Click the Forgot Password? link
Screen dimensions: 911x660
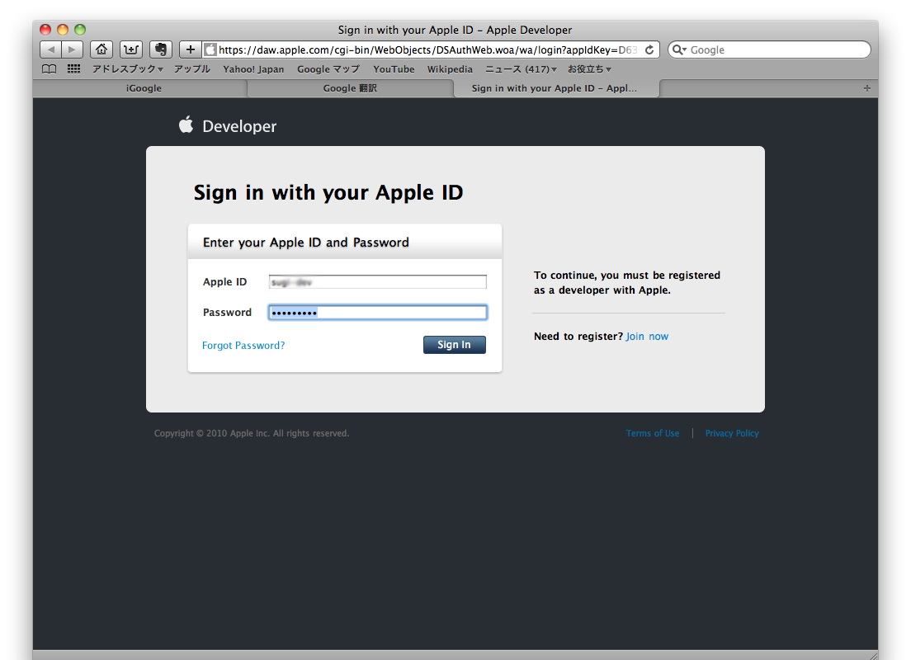(x=243, y=346)
